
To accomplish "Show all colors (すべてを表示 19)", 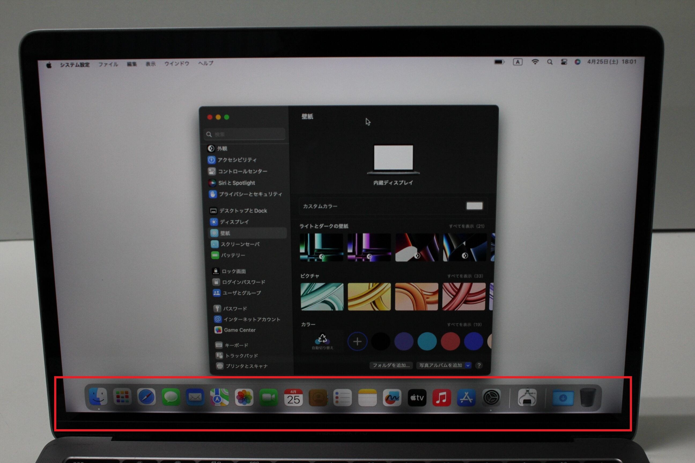I will [x=464, y=324].
